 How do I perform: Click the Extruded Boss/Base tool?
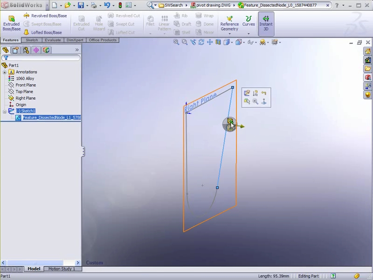(x=11, y=23)
